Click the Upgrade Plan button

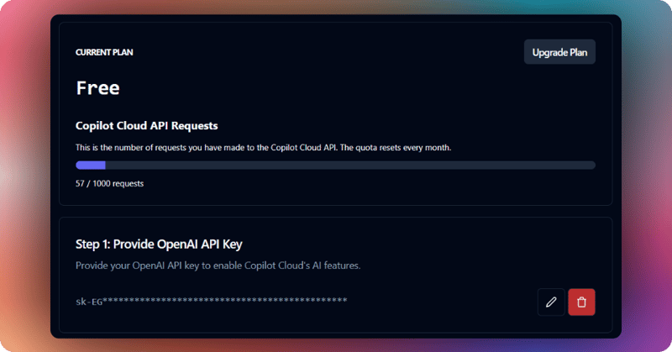[559, 52]
